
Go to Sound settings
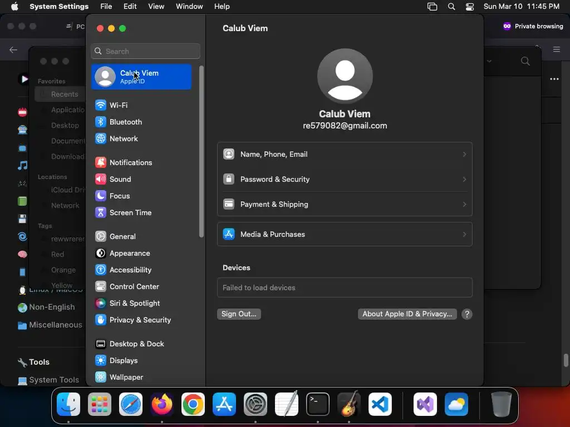pos(141,180)
